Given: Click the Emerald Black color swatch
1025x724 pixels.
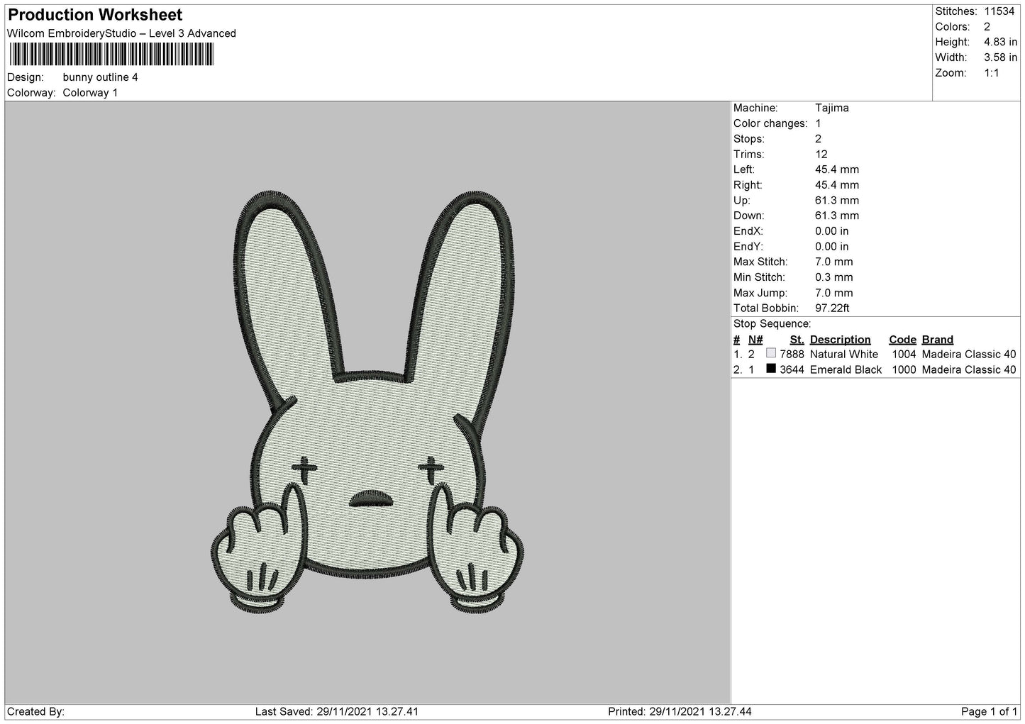Looking at the screenshot, I should [x=771, y=369].
